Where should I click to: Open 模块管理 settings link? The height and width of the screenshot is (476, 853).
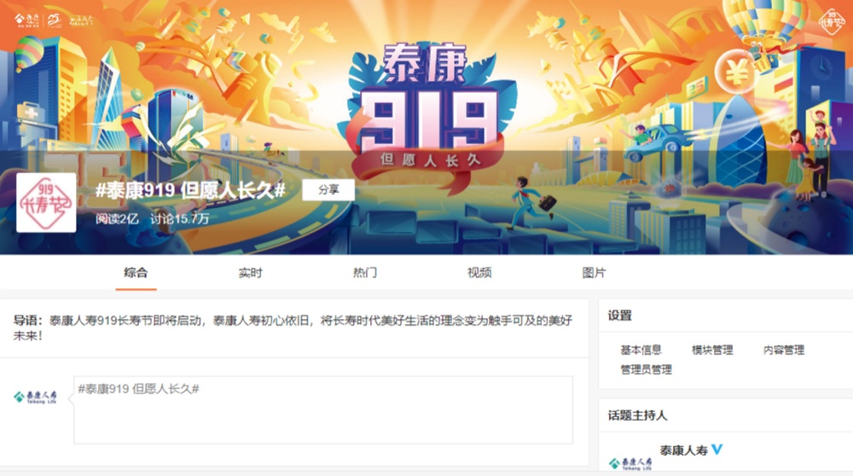click(x=712, y=350)
